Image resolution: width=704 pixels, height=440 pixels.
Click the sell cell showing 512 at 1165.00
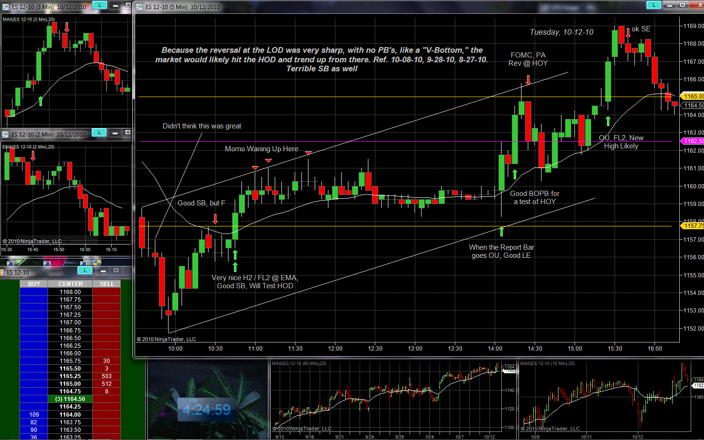pyautogui.click(x=107, y=384)
